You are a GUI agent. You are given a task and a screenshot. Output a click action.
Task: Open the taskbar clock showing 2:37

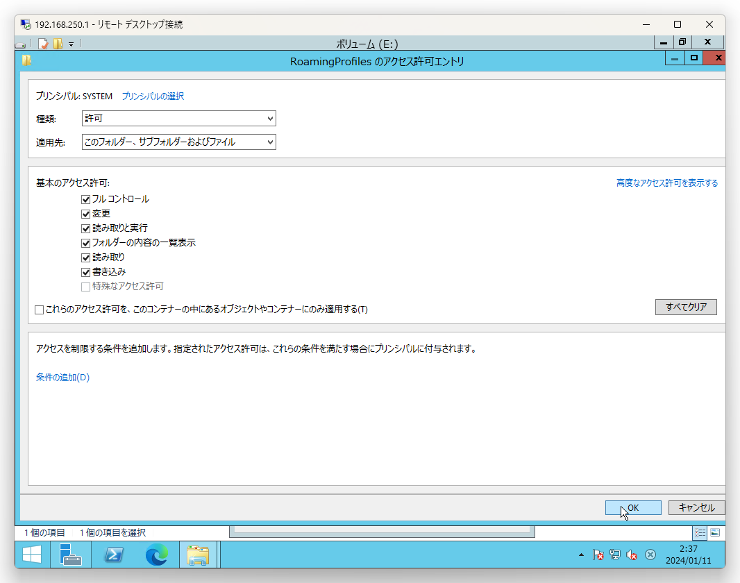[x=688, y=555]
